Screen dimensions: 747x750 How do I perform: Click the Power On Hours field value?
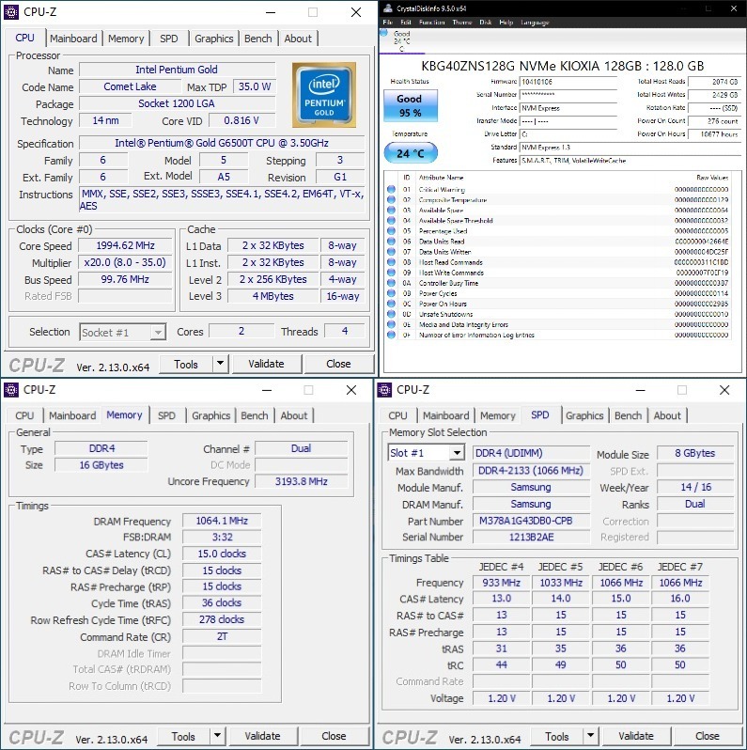pyautogui.click(x=714, y=134)
